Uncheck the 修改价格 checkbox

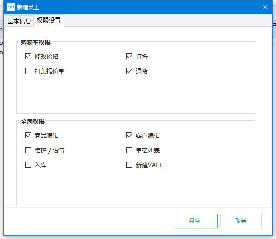tap(28, 57)
